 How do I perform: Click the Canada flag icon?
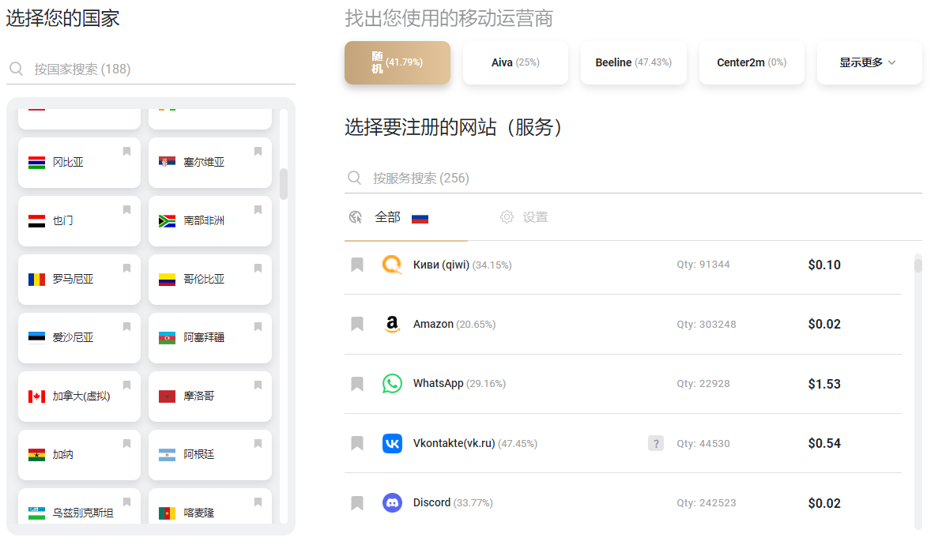[36, 397]
